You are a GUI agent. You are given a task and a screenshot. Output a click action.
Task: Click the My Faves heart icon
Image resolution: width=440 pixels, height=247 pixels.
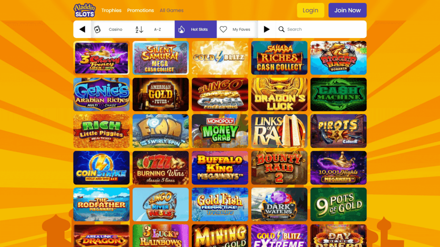(x=223, y=29)
